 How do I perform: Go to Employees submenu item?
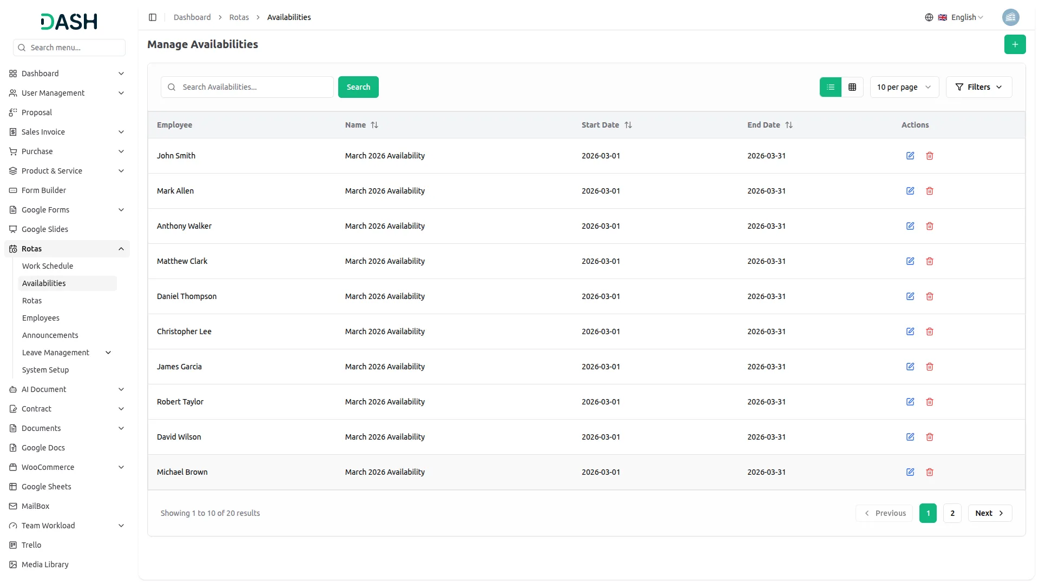click(41, 318)
